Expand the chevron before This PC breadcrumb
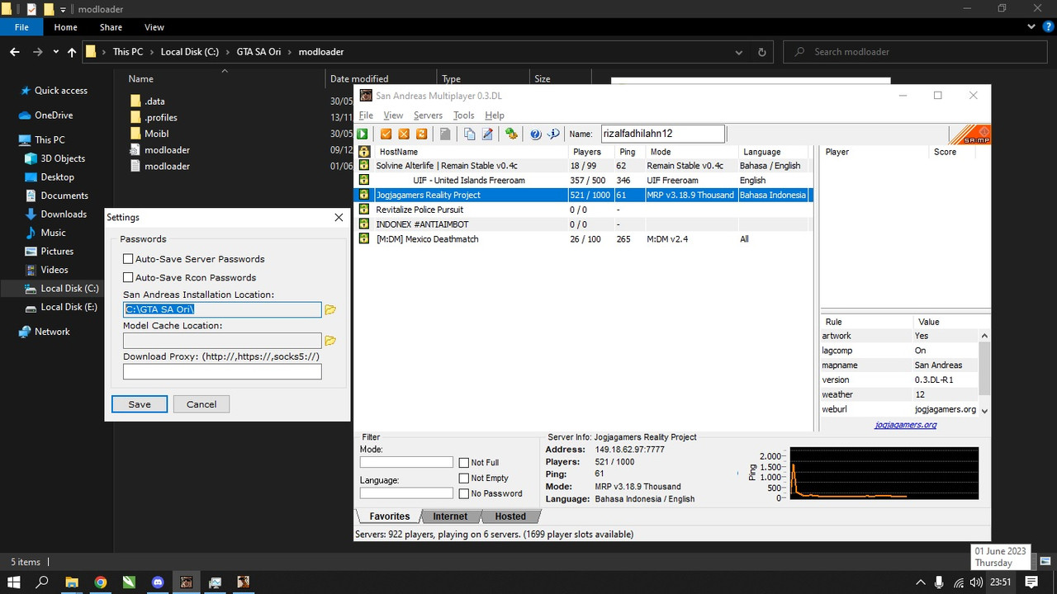The width and height of the screenshot is (1057, 594). point(103,51)
